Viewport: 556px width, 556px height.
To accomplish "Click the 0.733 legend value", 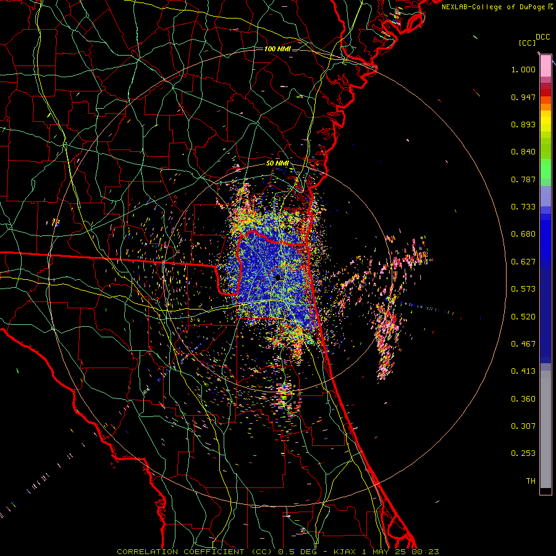I will click(523, 207).
